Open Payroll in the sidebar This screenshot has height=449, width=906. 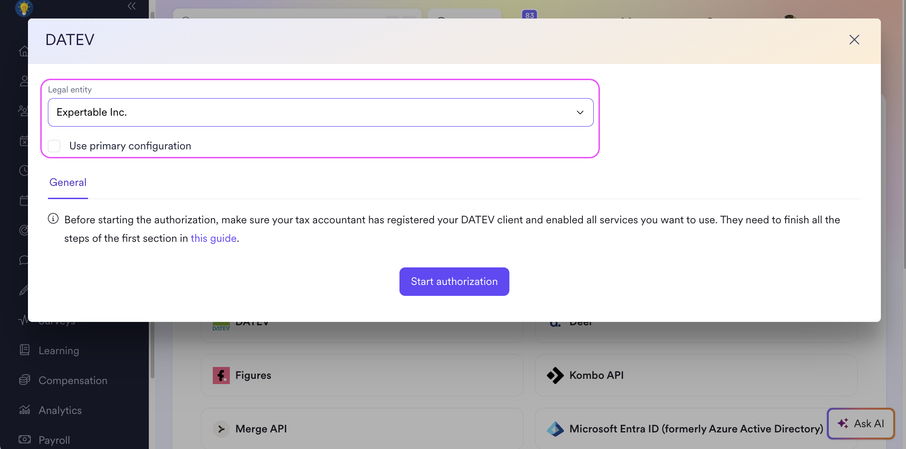coord(54,440)
